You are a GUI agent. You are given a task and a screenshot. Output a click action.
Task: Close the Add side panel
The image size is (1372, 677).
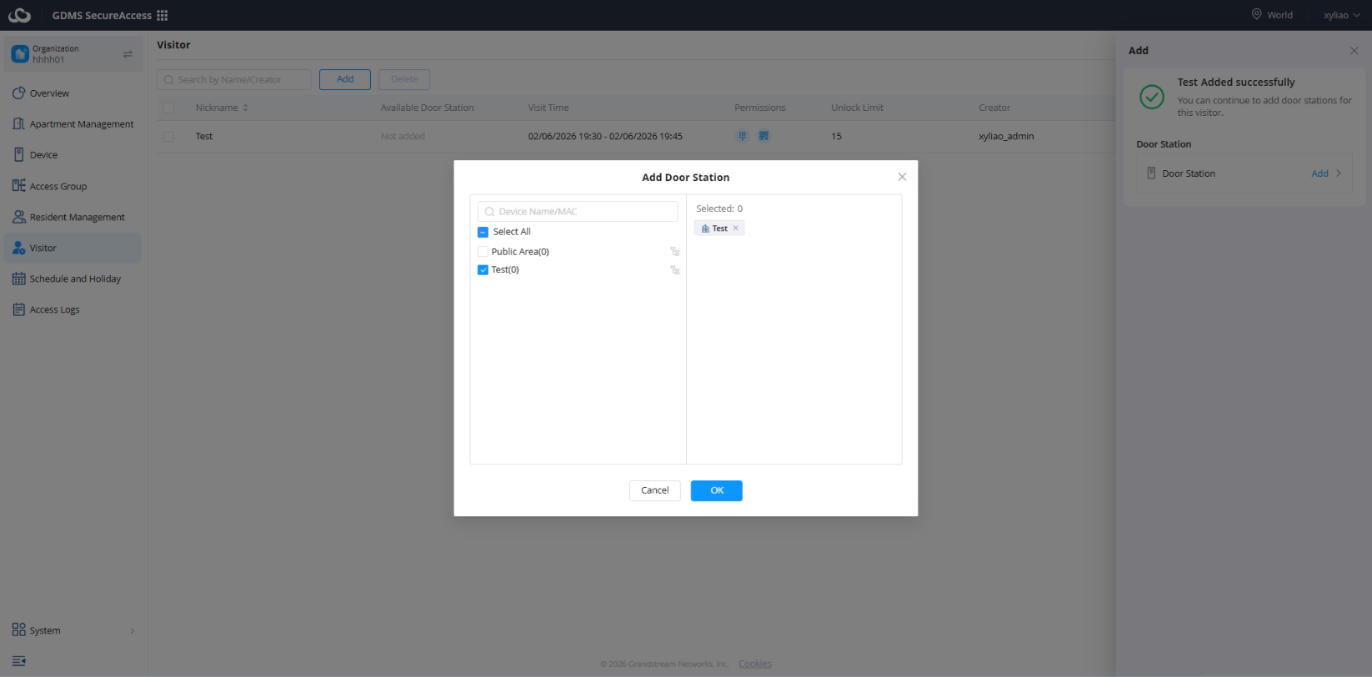pyautogui.click(x=1354, y=51)
